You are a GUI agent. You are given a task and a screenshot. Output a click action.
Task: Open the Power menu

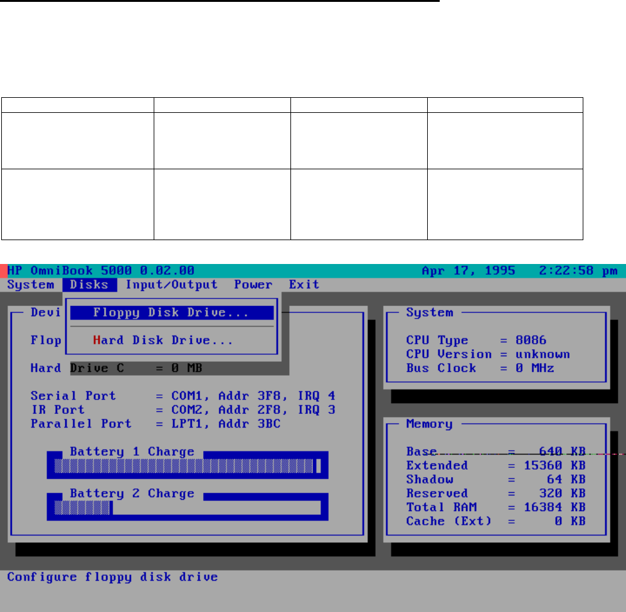click(253, 285)
